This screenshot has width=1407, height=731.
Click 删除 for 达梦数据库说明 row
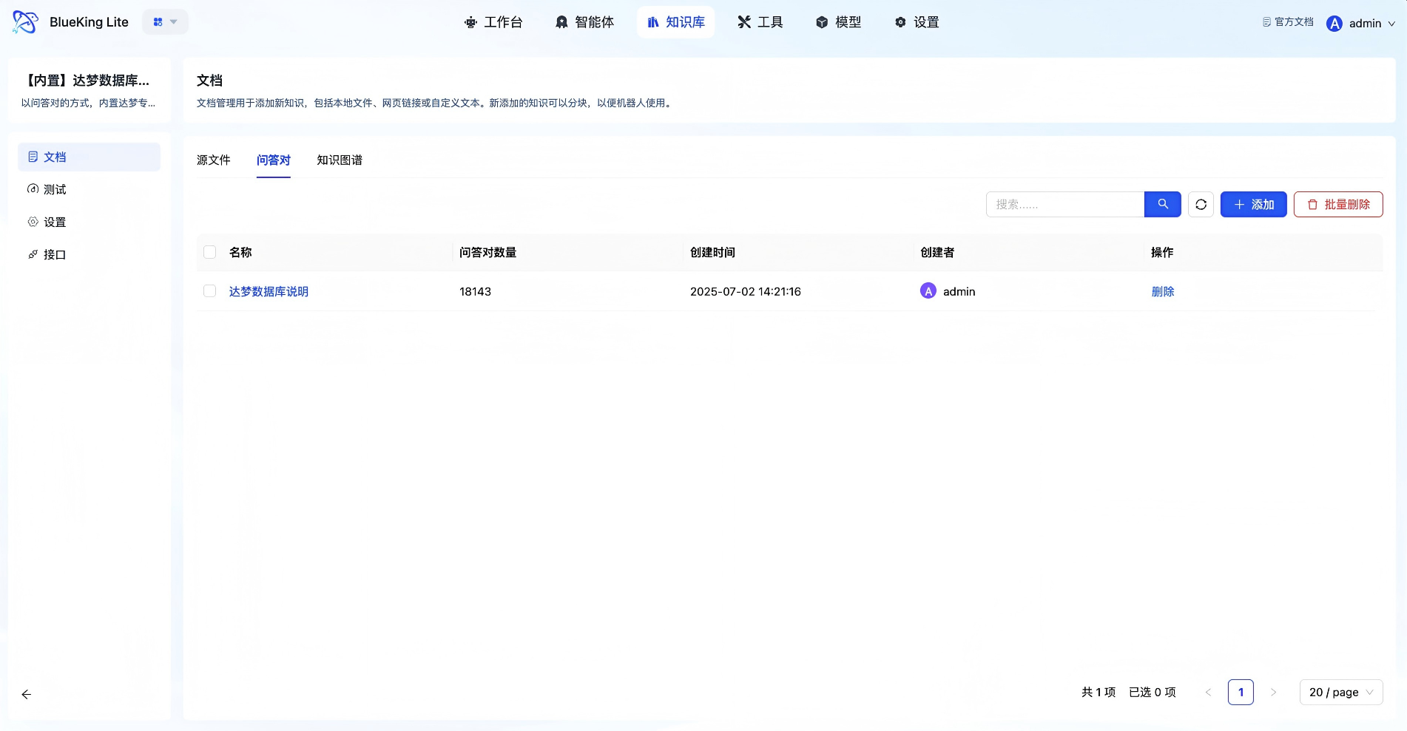[x=1163, y=291]
